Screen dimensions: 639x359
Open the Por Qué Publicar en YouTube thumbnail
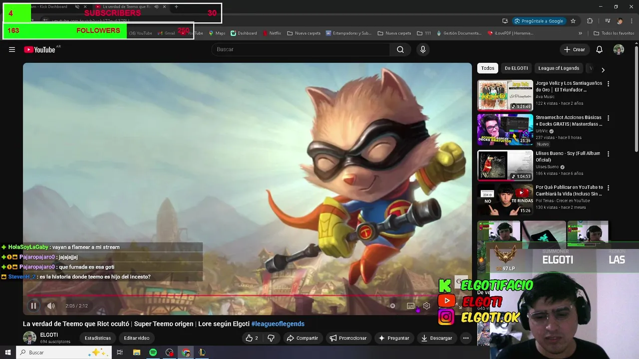point(505,199)
